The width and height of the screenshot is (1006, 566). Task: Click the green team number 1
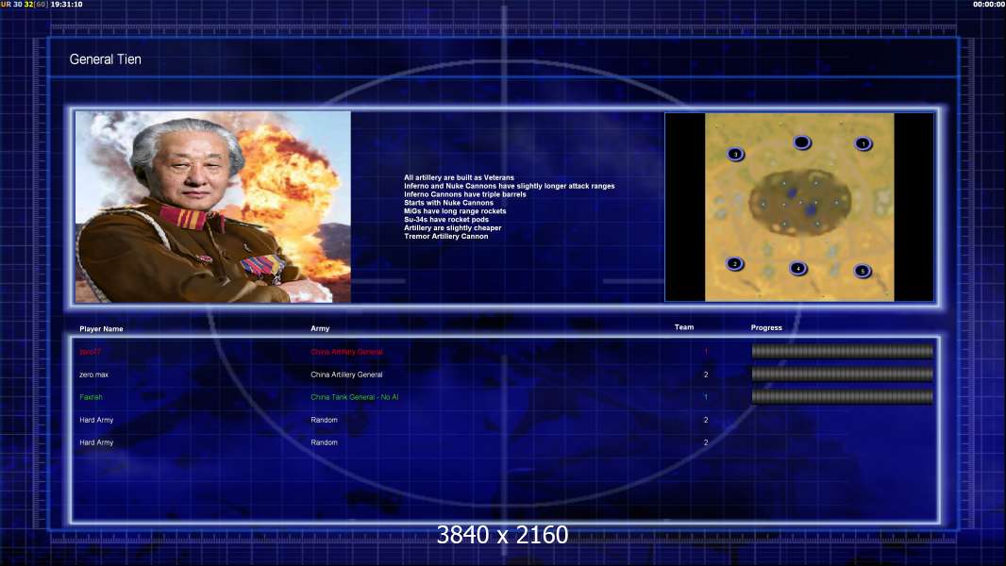click(x=706, y=397)
